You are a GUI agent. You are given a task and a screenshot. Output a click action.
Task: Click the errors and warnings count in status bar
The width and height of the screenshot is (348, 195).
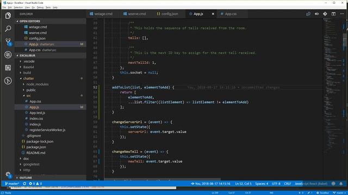click(x=35, y=184)
